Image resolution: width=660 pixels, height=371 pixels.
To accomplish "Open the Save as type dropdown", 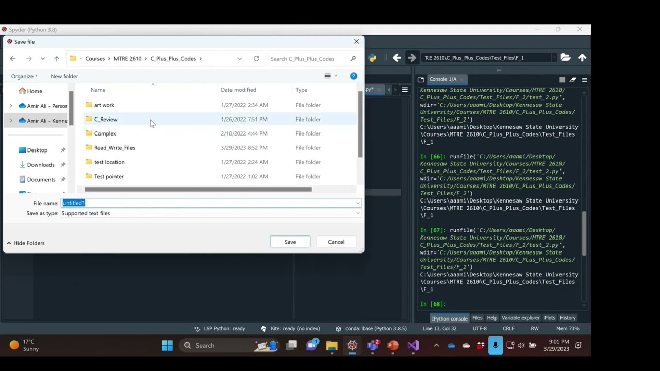I will tap(358, 213).
